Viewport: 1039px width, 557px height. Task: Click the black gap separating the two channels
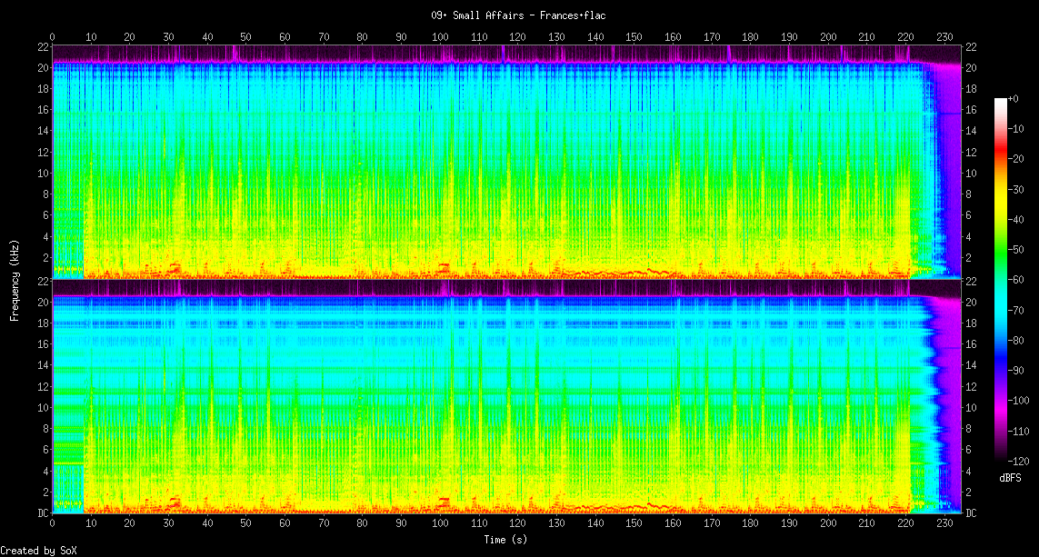491,281
